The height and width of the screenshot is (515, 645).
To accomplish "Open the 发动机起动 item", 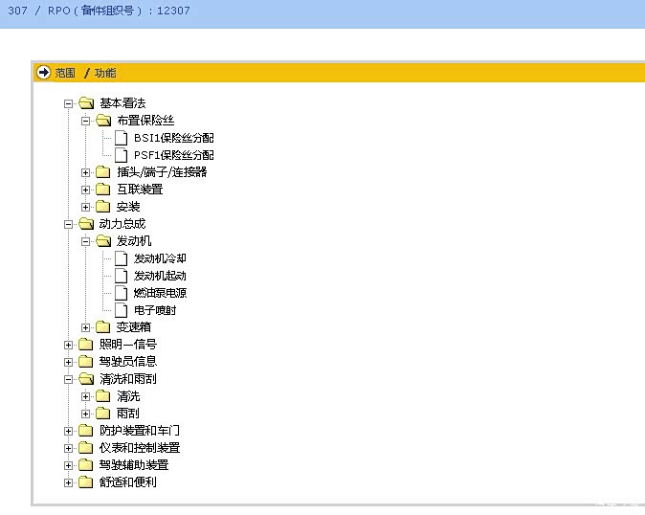I will click(160, 276).
